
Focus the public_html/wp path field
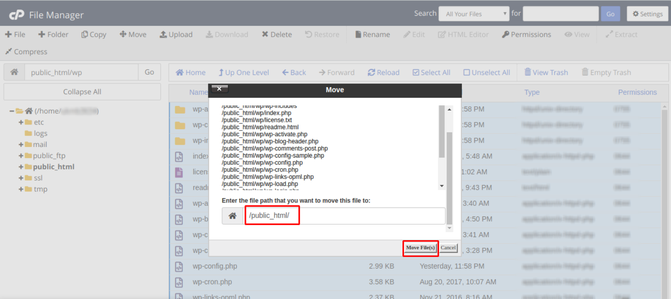tap(81, 72)
